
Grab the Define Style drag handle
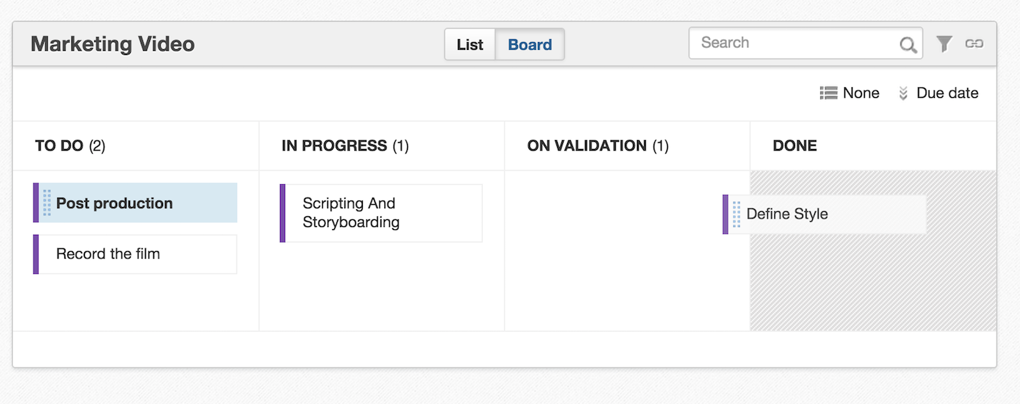coord(736,214)
